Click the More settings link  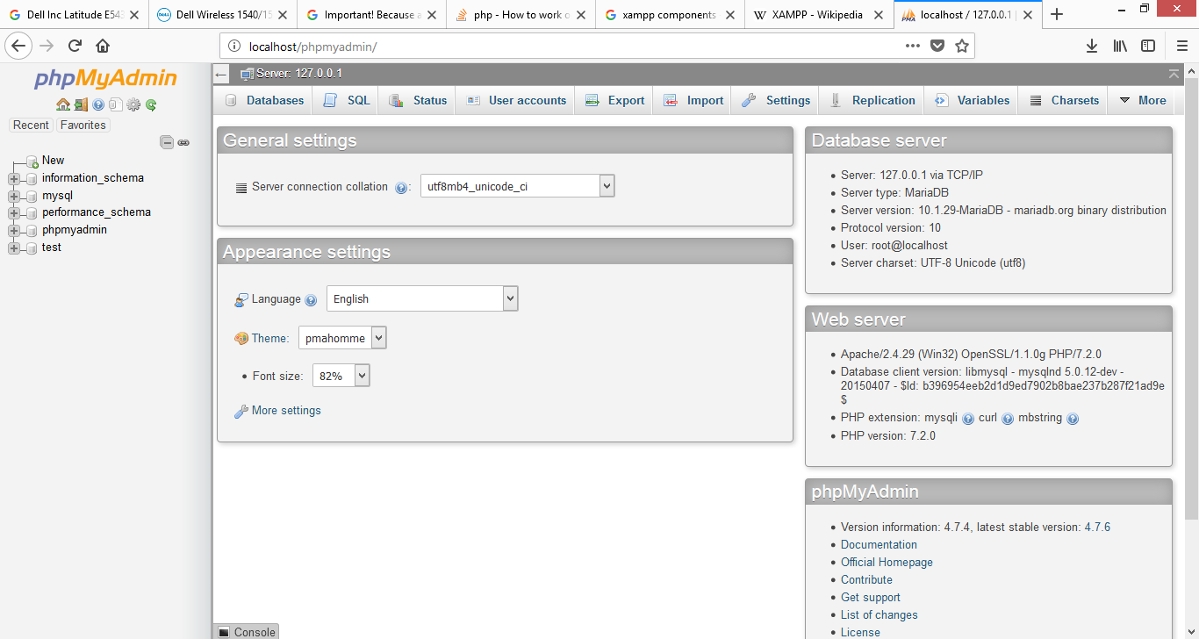[x=286, y=411]
